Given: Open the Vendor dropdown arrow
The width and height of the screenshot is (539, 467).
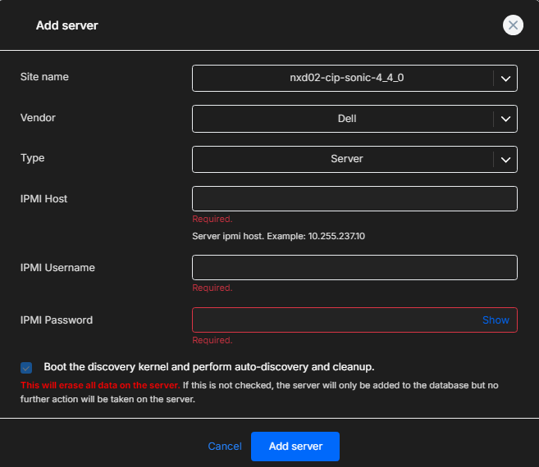Looking at the screenshot, I should pos(505,119).
